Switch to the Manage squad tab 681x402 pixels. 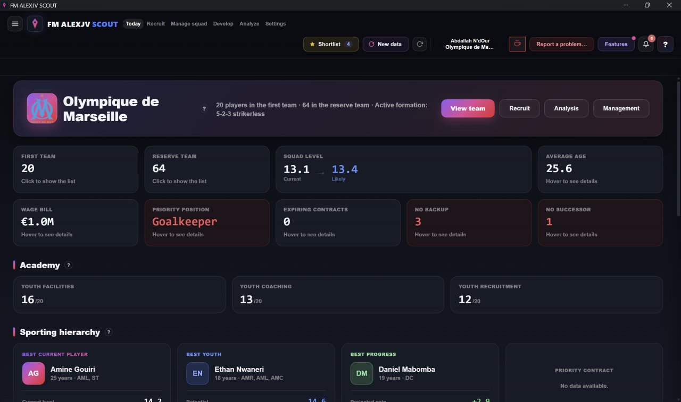189,24
